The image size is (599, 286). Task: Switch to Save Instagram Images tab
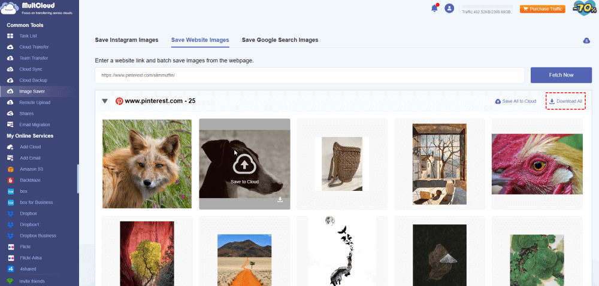pos(126,40)
